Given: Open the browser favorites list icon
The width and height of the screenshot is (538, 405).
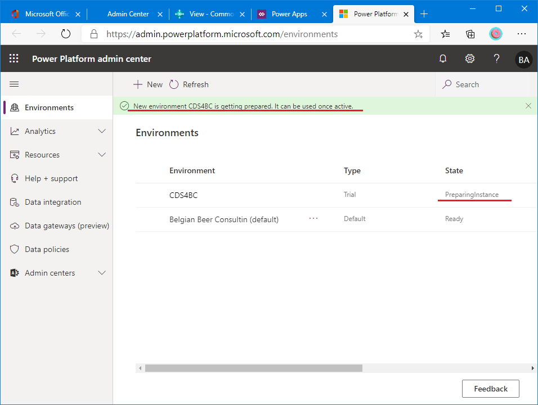Looking at the screenshot, I should [x=445, y=34].
